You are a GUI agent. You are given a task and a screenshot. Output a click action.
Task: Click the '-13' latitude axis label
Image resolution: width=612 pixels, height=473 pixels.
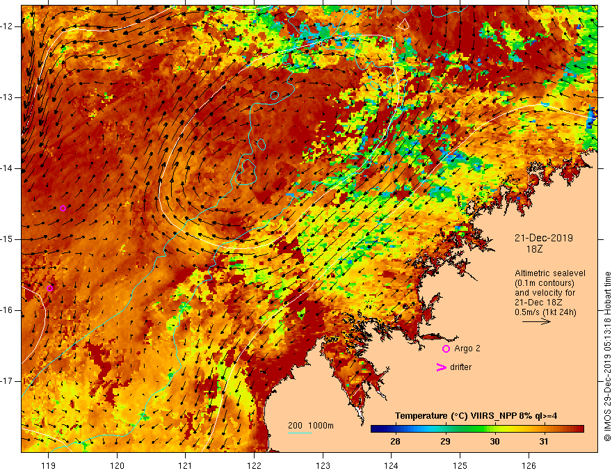(7, 97)
